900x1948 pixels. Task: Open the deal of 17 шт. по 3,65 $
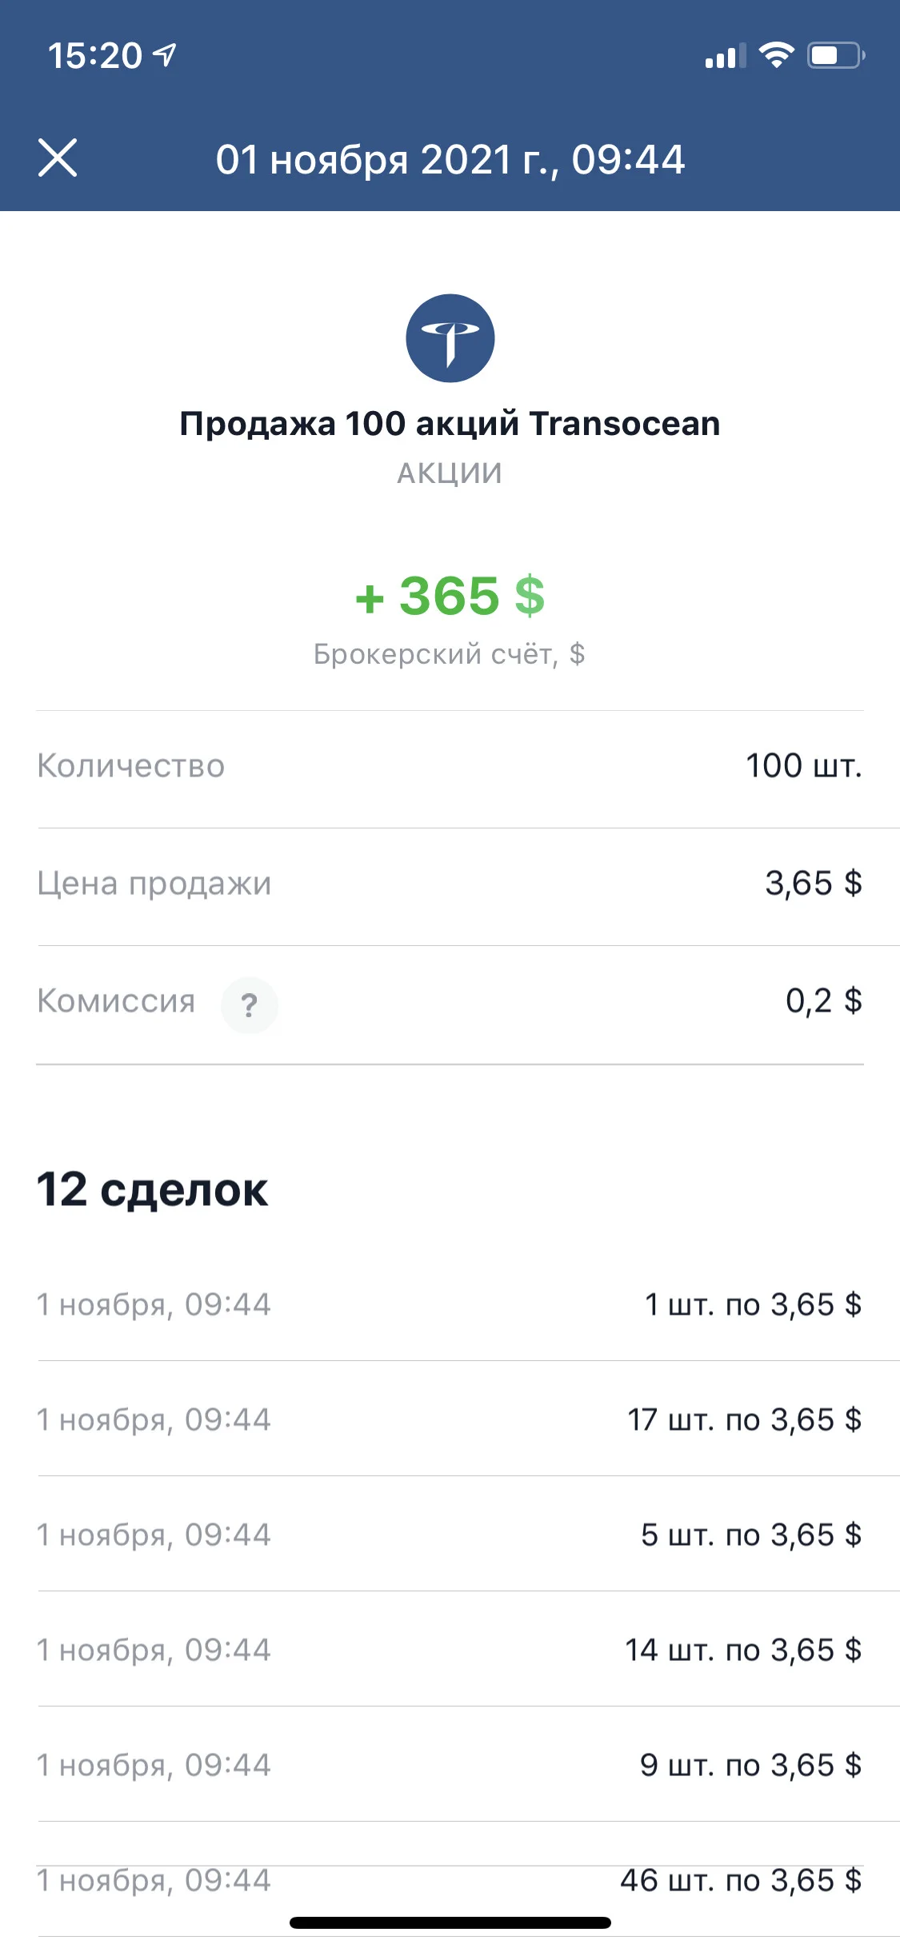pyautogui.click(x=450, y=1419)
